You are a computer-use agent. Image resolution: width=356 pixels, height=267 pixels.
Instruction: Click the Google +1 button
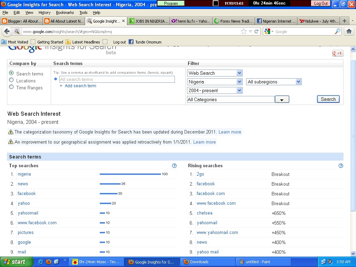(x=337, y=53)
